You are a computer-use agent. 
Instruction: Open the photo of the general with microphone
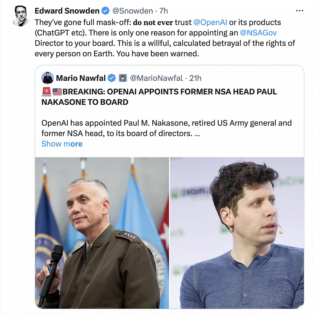pos(102,233)
